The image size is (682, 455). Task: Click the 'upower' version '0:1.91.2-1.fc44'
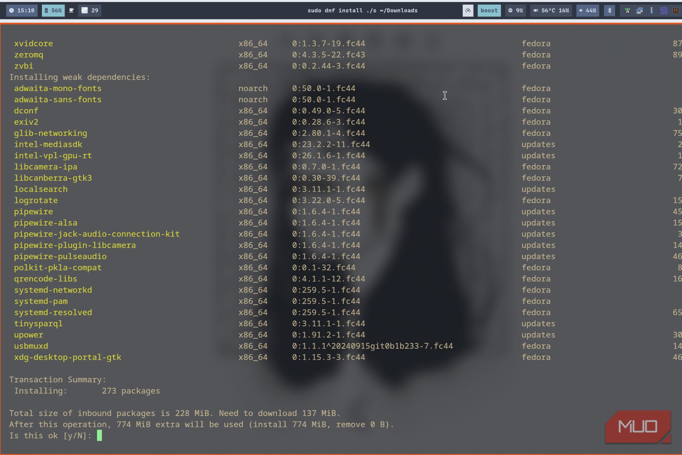pyautogui.click(x=328, y=335)
